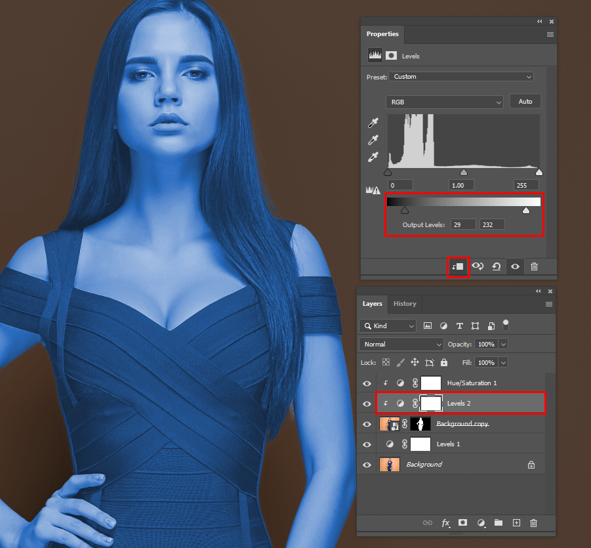Switch to the History tab
The image size is (591, 548).
pos(405,304)
